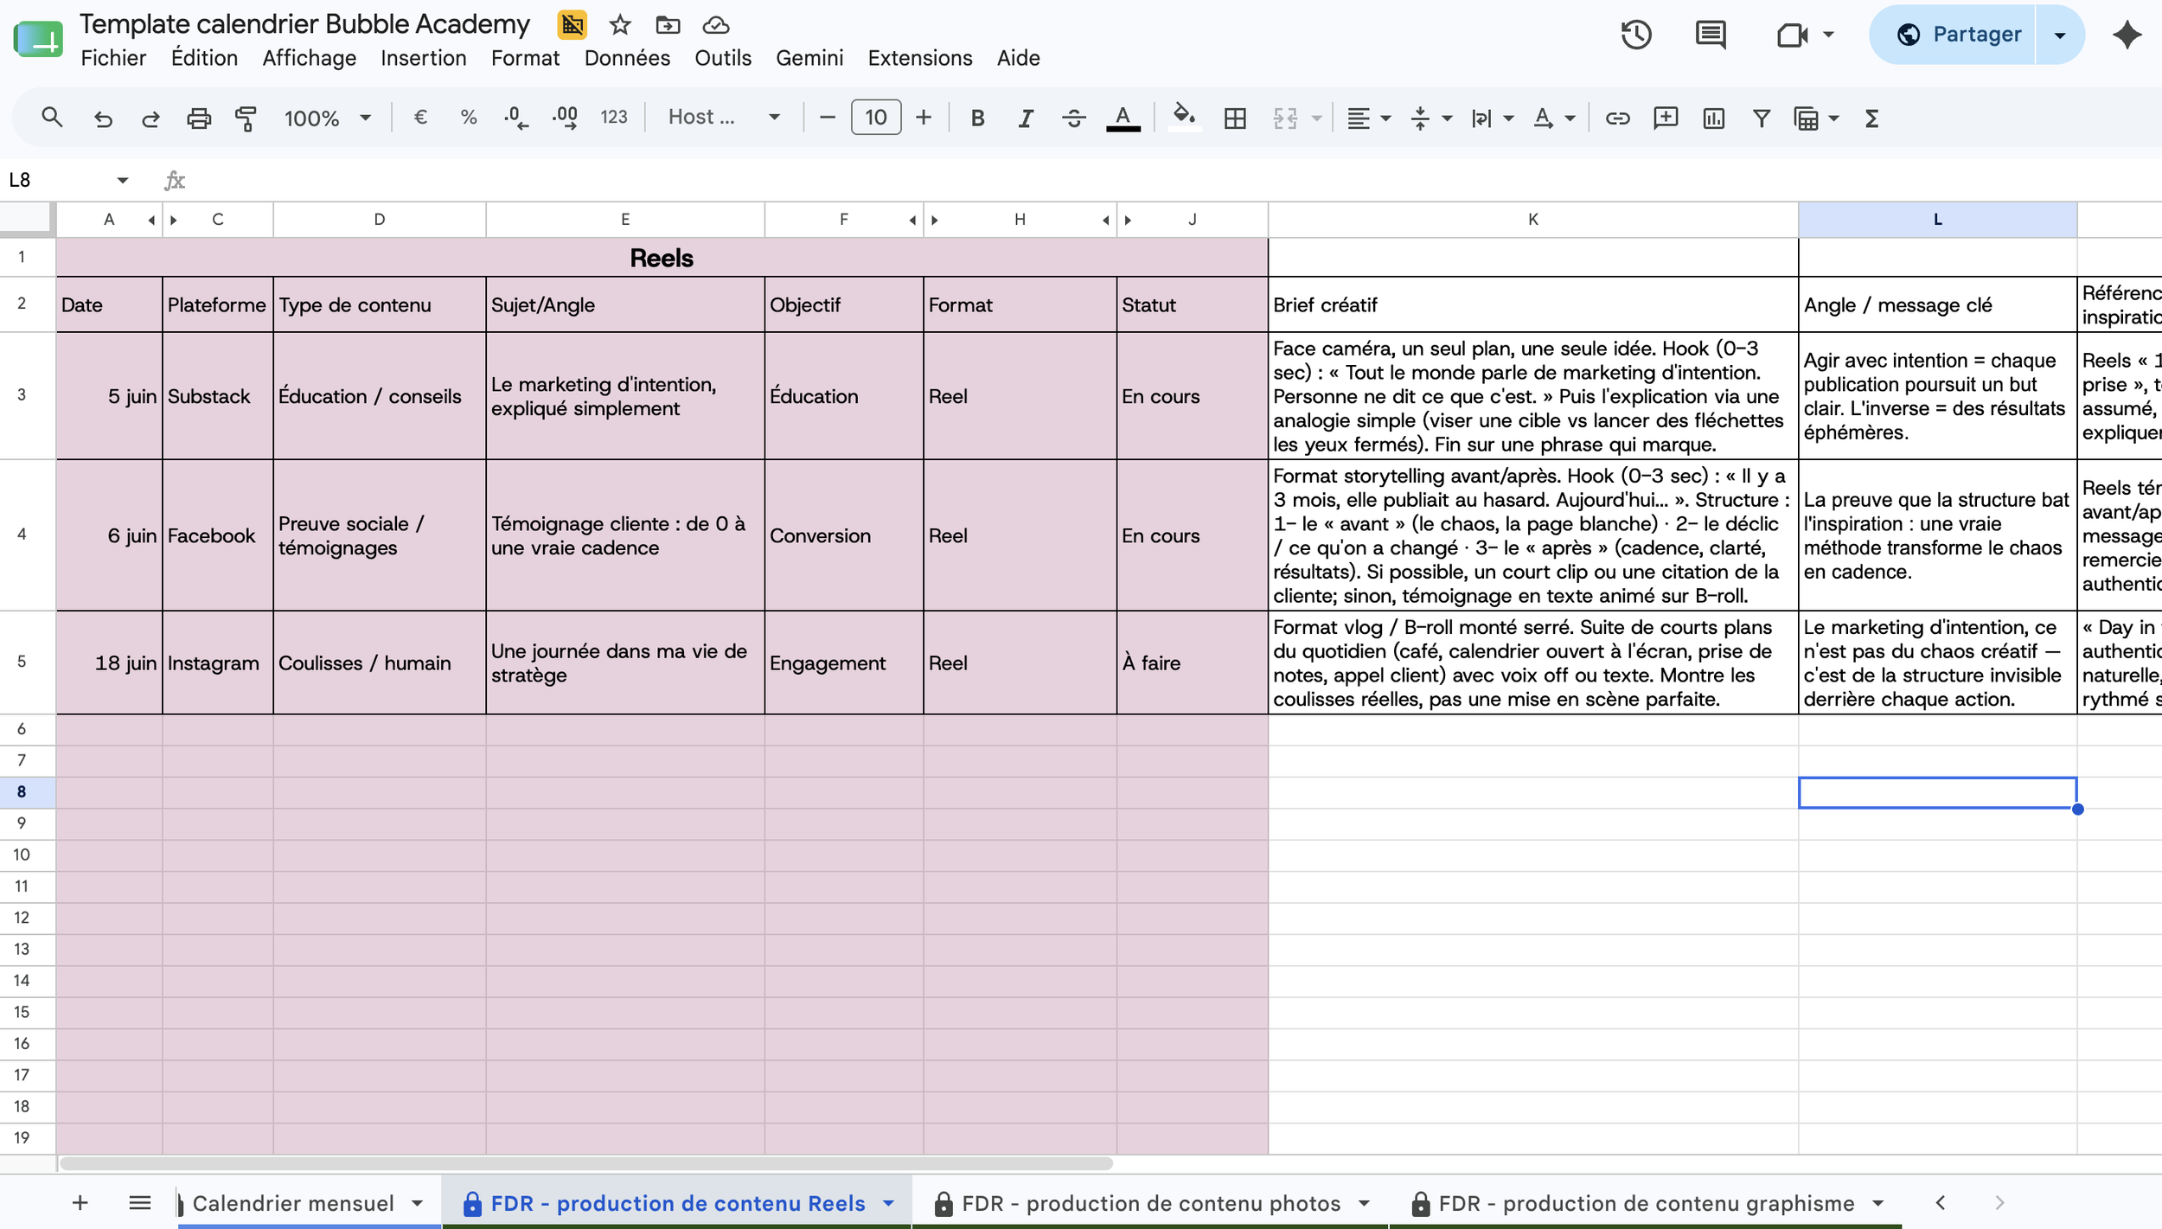Select column K header
The image size is (2162, 1229).
[1533, 220]
